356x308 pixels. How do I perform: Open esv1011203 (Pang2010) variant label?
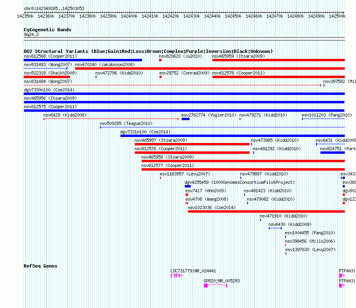tap(327, 115)
